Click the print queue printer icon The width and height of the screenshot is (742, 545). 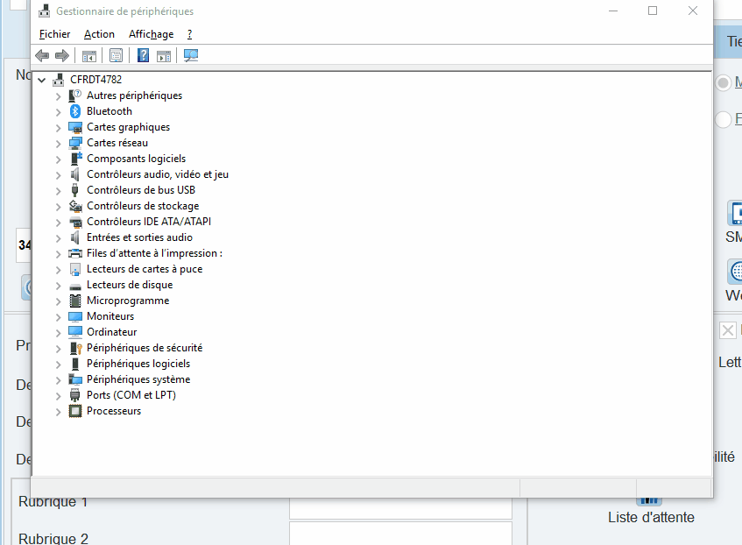click(x=75, y=253)
